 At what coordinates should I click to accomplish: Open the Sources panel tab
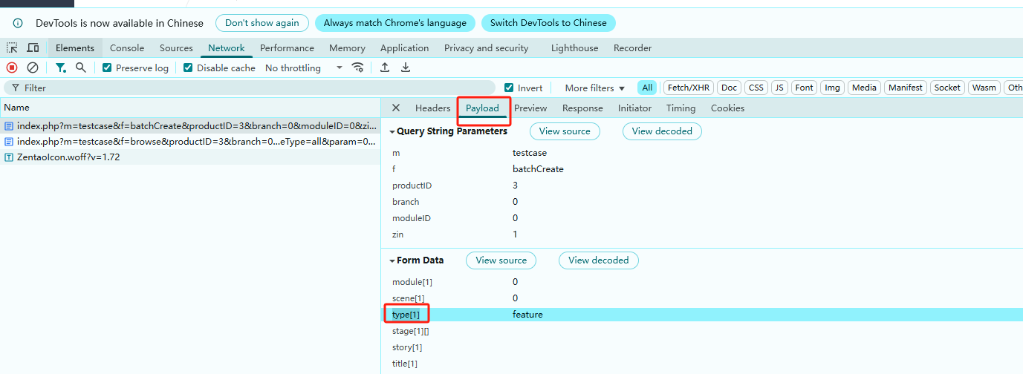(x=176, y=48)
